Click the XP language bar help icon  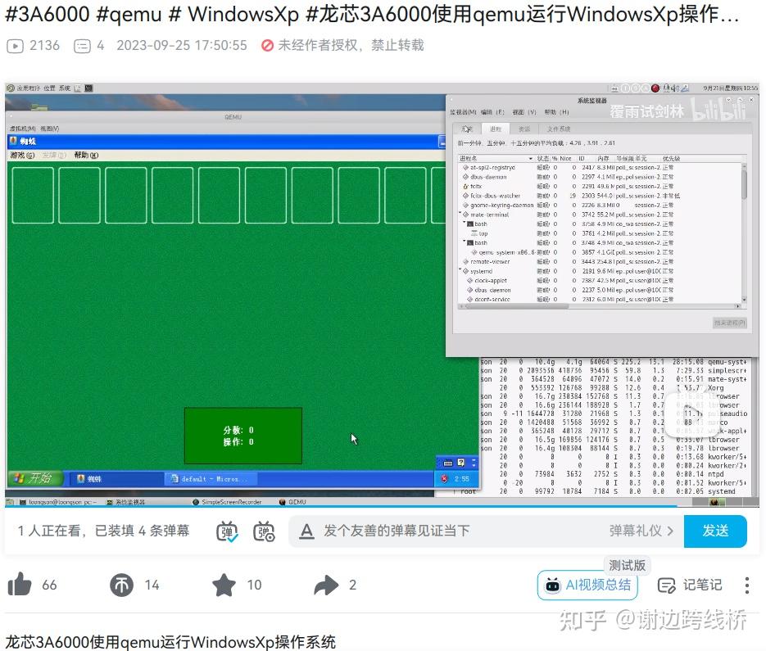point(460,463)
